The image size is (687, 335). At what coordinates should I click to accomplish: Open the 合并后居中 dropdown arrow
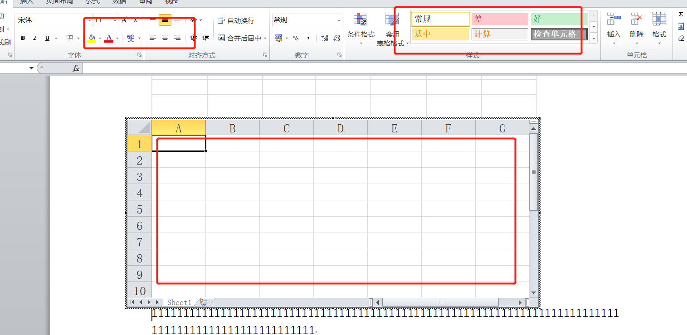[265, 39]
